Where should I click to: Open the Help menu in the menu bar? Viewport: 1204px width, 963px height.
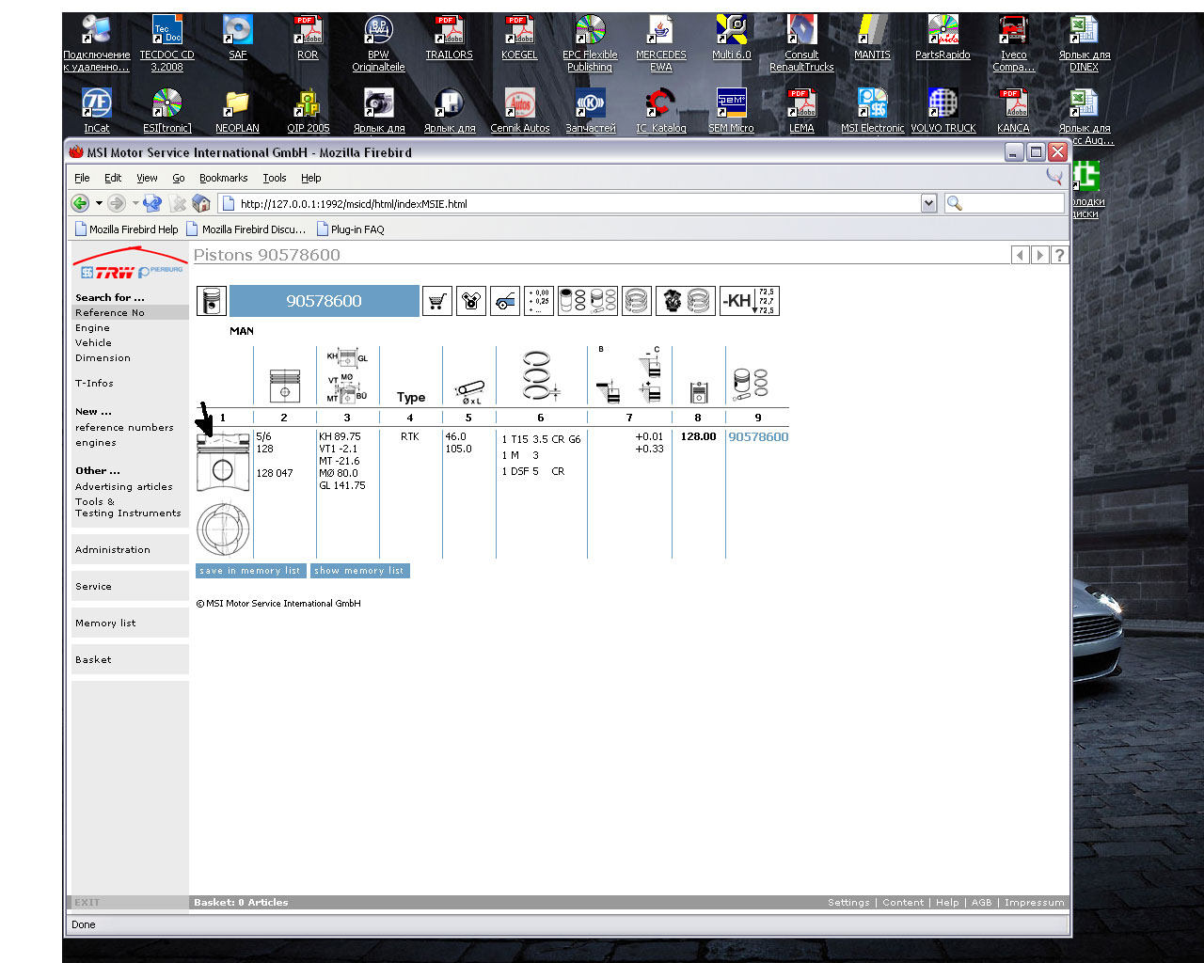click(311, 178)
